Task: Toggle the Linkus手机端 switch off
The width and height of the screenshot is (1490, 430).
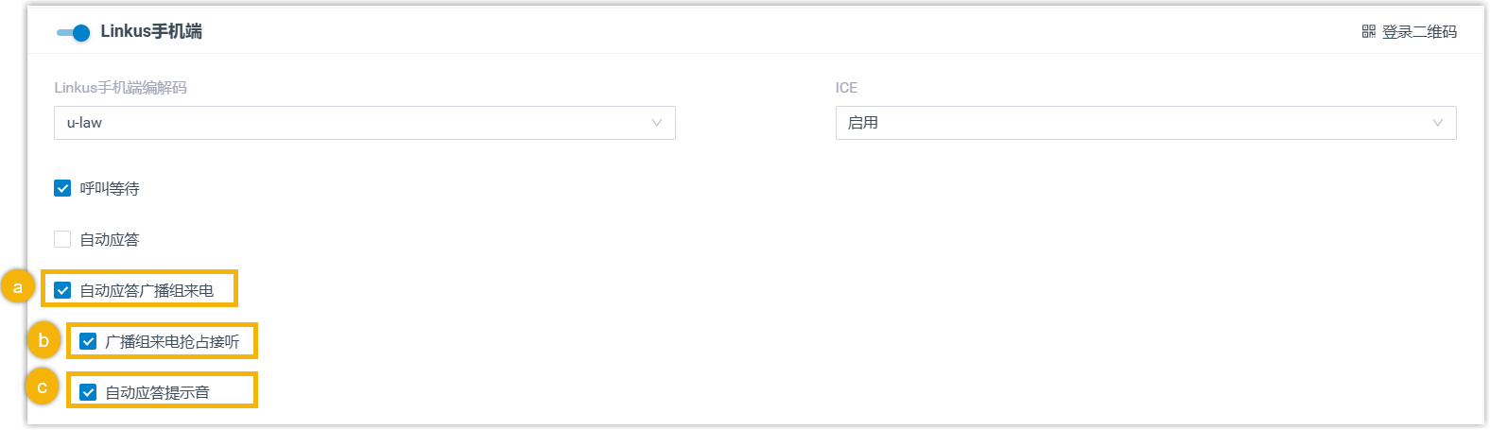Action: [x=73, y=32]
